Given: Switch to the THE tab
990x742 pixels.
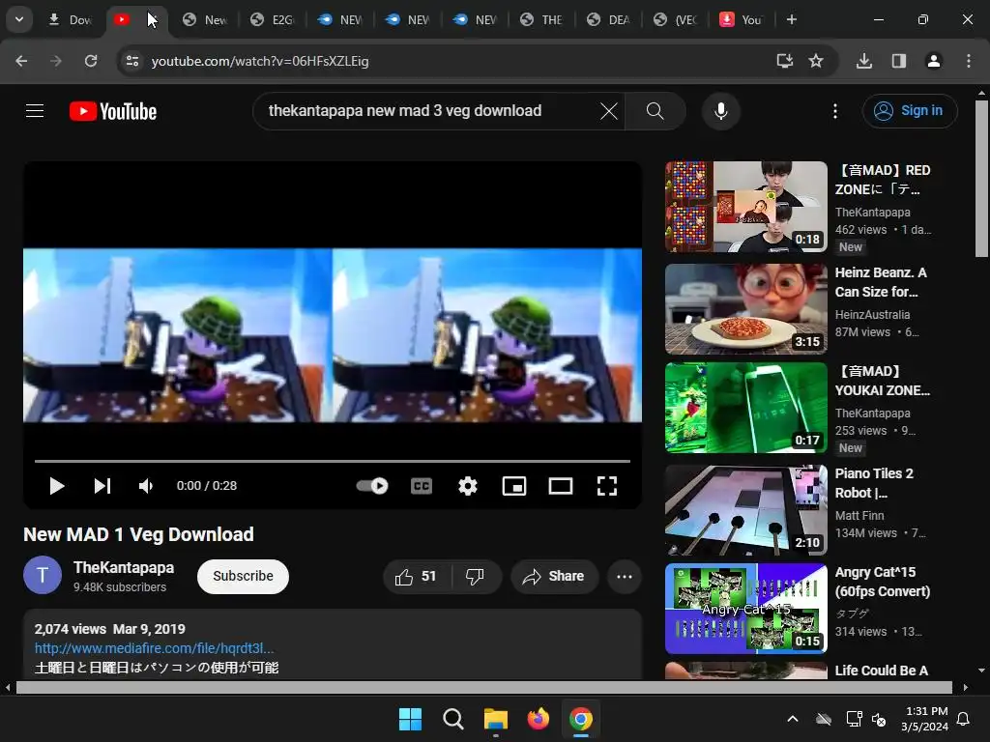Looking at the screenshot, I should tap(541, 20).
